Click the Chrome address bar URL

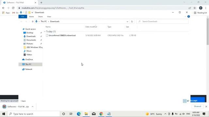53,8
